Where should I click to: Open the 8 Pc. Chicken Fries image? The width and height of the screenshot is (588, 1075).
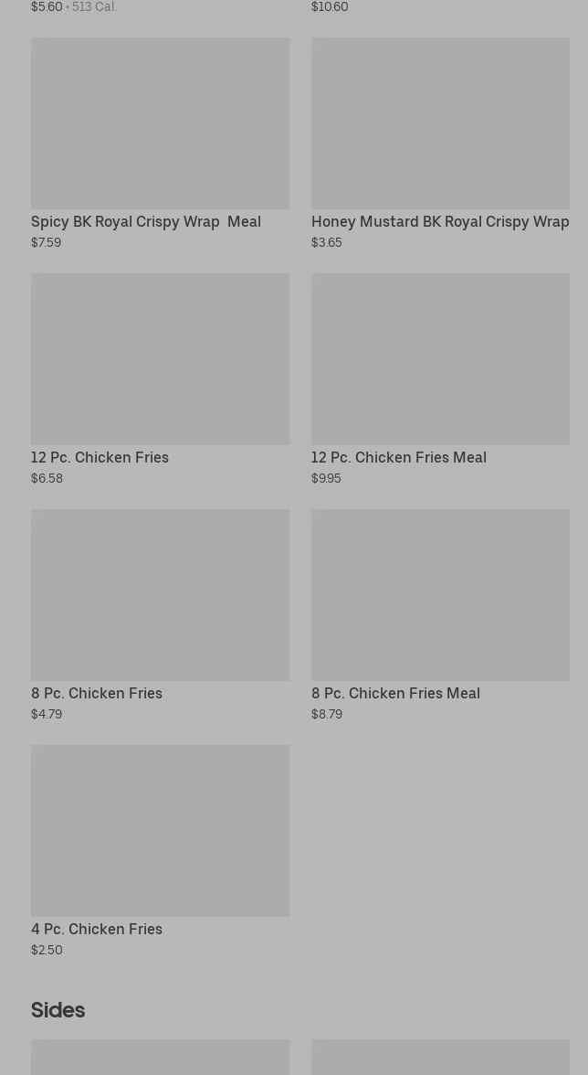[160, 595]
